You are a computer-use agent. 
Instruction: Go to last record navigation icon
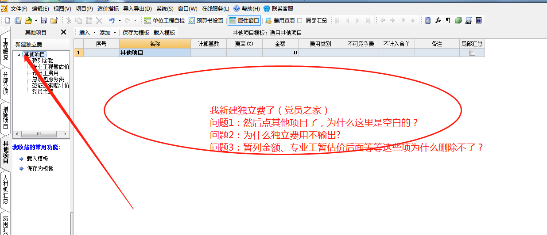pyautogui.click(x=368, y=20)
